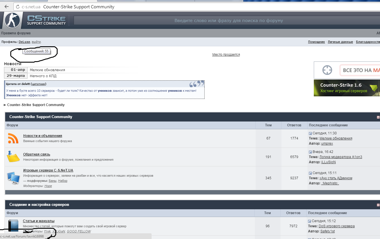Image resolution: width=380 pixels, height=239 pixels.
Task: Click the Сообщений: 55 tooltip text
Action: click(36, 51)
